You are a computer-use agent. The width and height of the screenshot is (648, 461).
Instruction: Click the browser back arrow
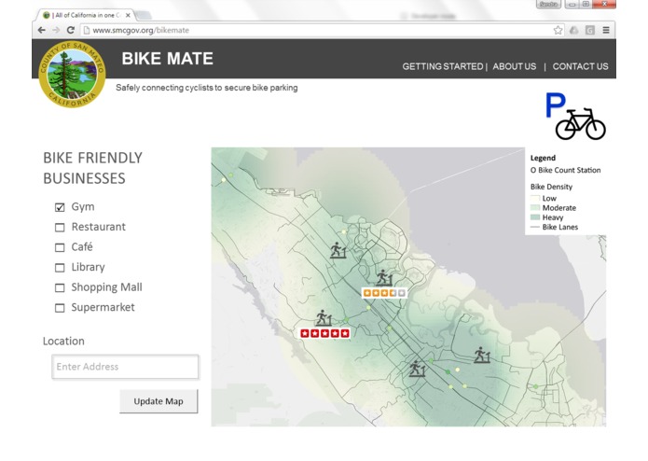[41, 30]
